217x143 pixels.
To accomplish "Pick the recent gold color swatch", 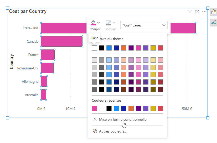I will click(153, 108).
